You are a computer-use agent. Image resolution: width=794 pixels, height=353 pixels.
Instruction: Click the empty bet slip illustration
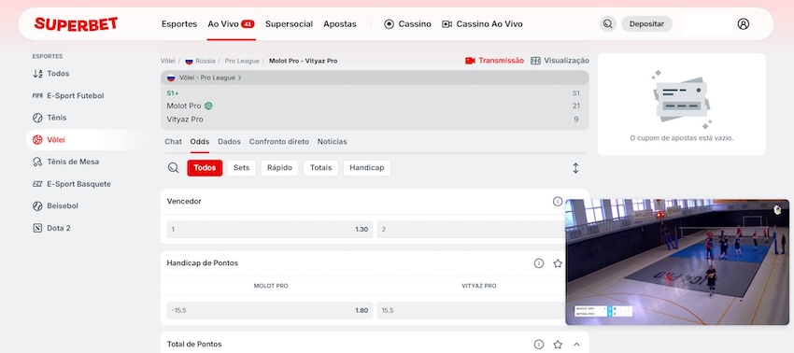click(682, 99)
